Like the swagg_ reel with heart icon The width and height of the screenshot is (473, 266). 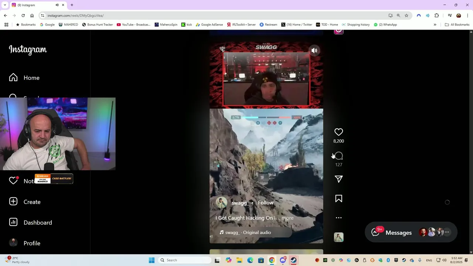click(x=338, y=132)
